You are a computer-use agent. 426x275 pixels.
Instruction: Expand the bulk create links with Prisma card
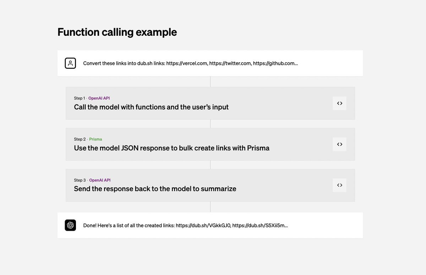(x=210, y=144)
